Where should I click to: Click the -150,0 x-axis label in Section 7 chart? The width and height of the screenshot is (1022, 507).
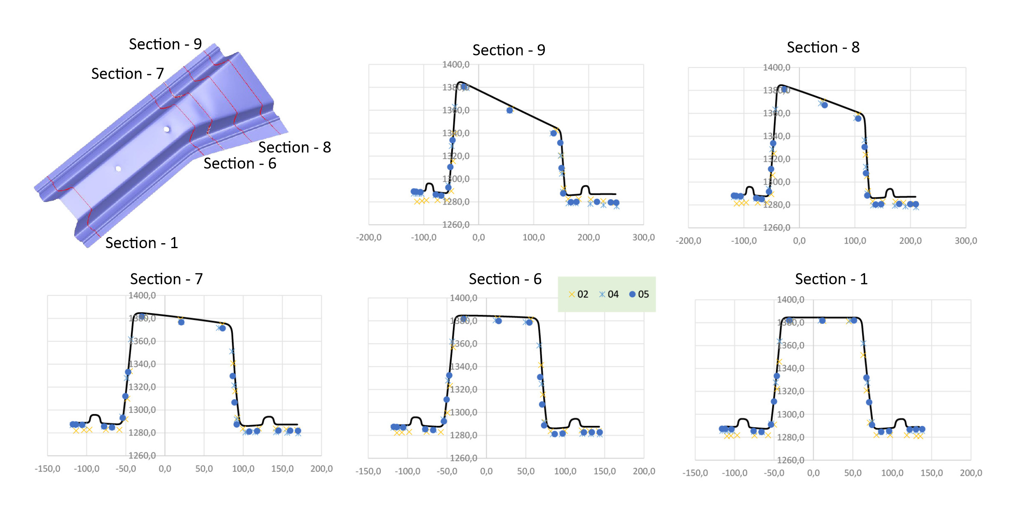pos(47,469)
